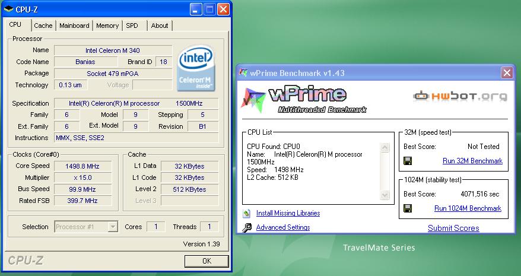Viewport: 521px width, 276px height.
Task: Click the Revision value 'B1'
Action: point(203,126)
